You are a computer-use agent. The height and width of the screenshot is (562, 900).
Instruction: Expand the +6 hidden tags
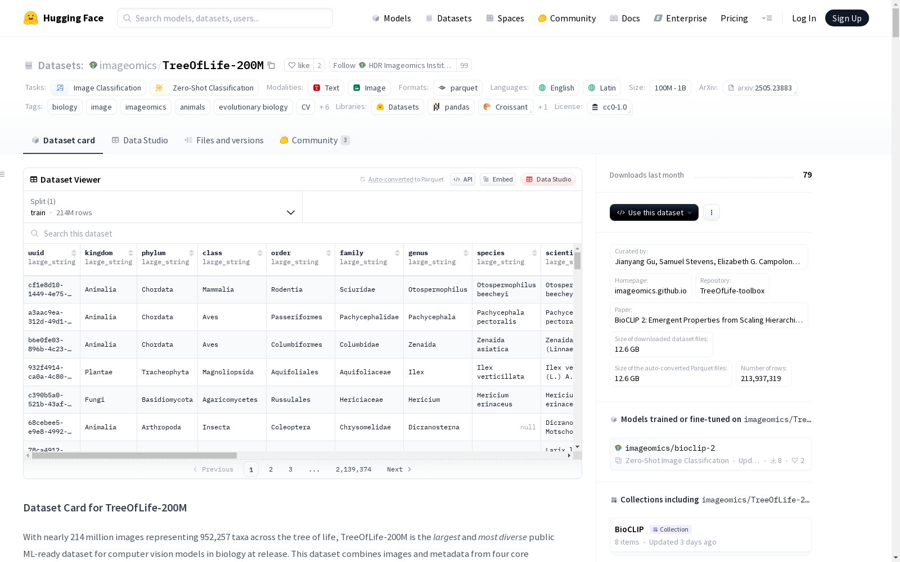click(x=324, y=107)
